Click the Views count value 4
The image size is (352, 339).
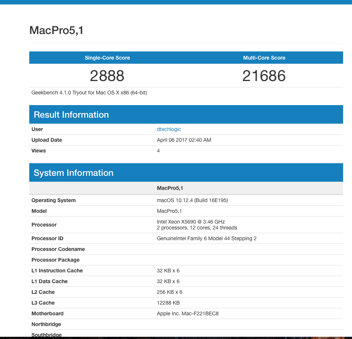tap(158, 151)
